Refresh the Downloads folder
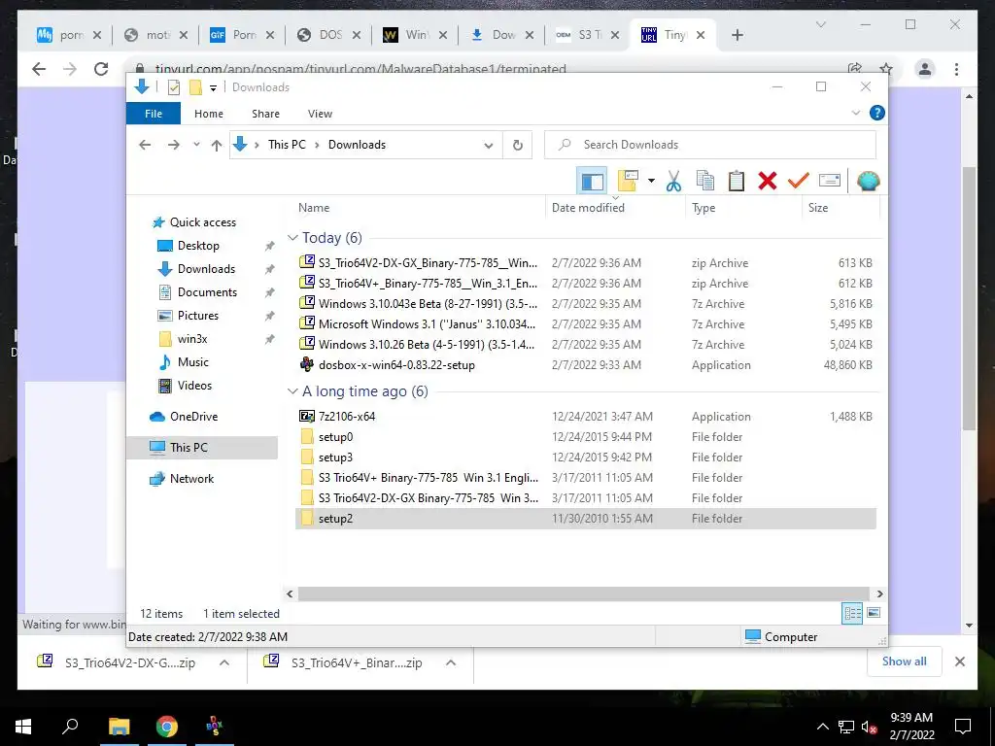The height and width of the screenshot is (746, 995). (518, 146)
